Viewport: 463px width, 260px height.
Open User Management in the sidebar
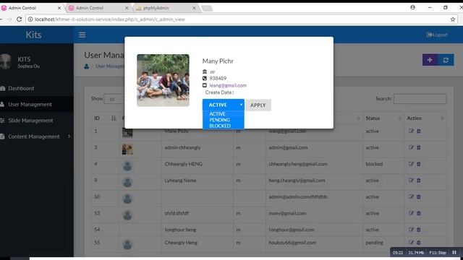30,104
